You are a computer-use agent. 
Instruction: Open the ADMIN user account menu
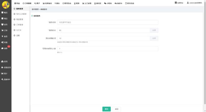tap(194, 3)
